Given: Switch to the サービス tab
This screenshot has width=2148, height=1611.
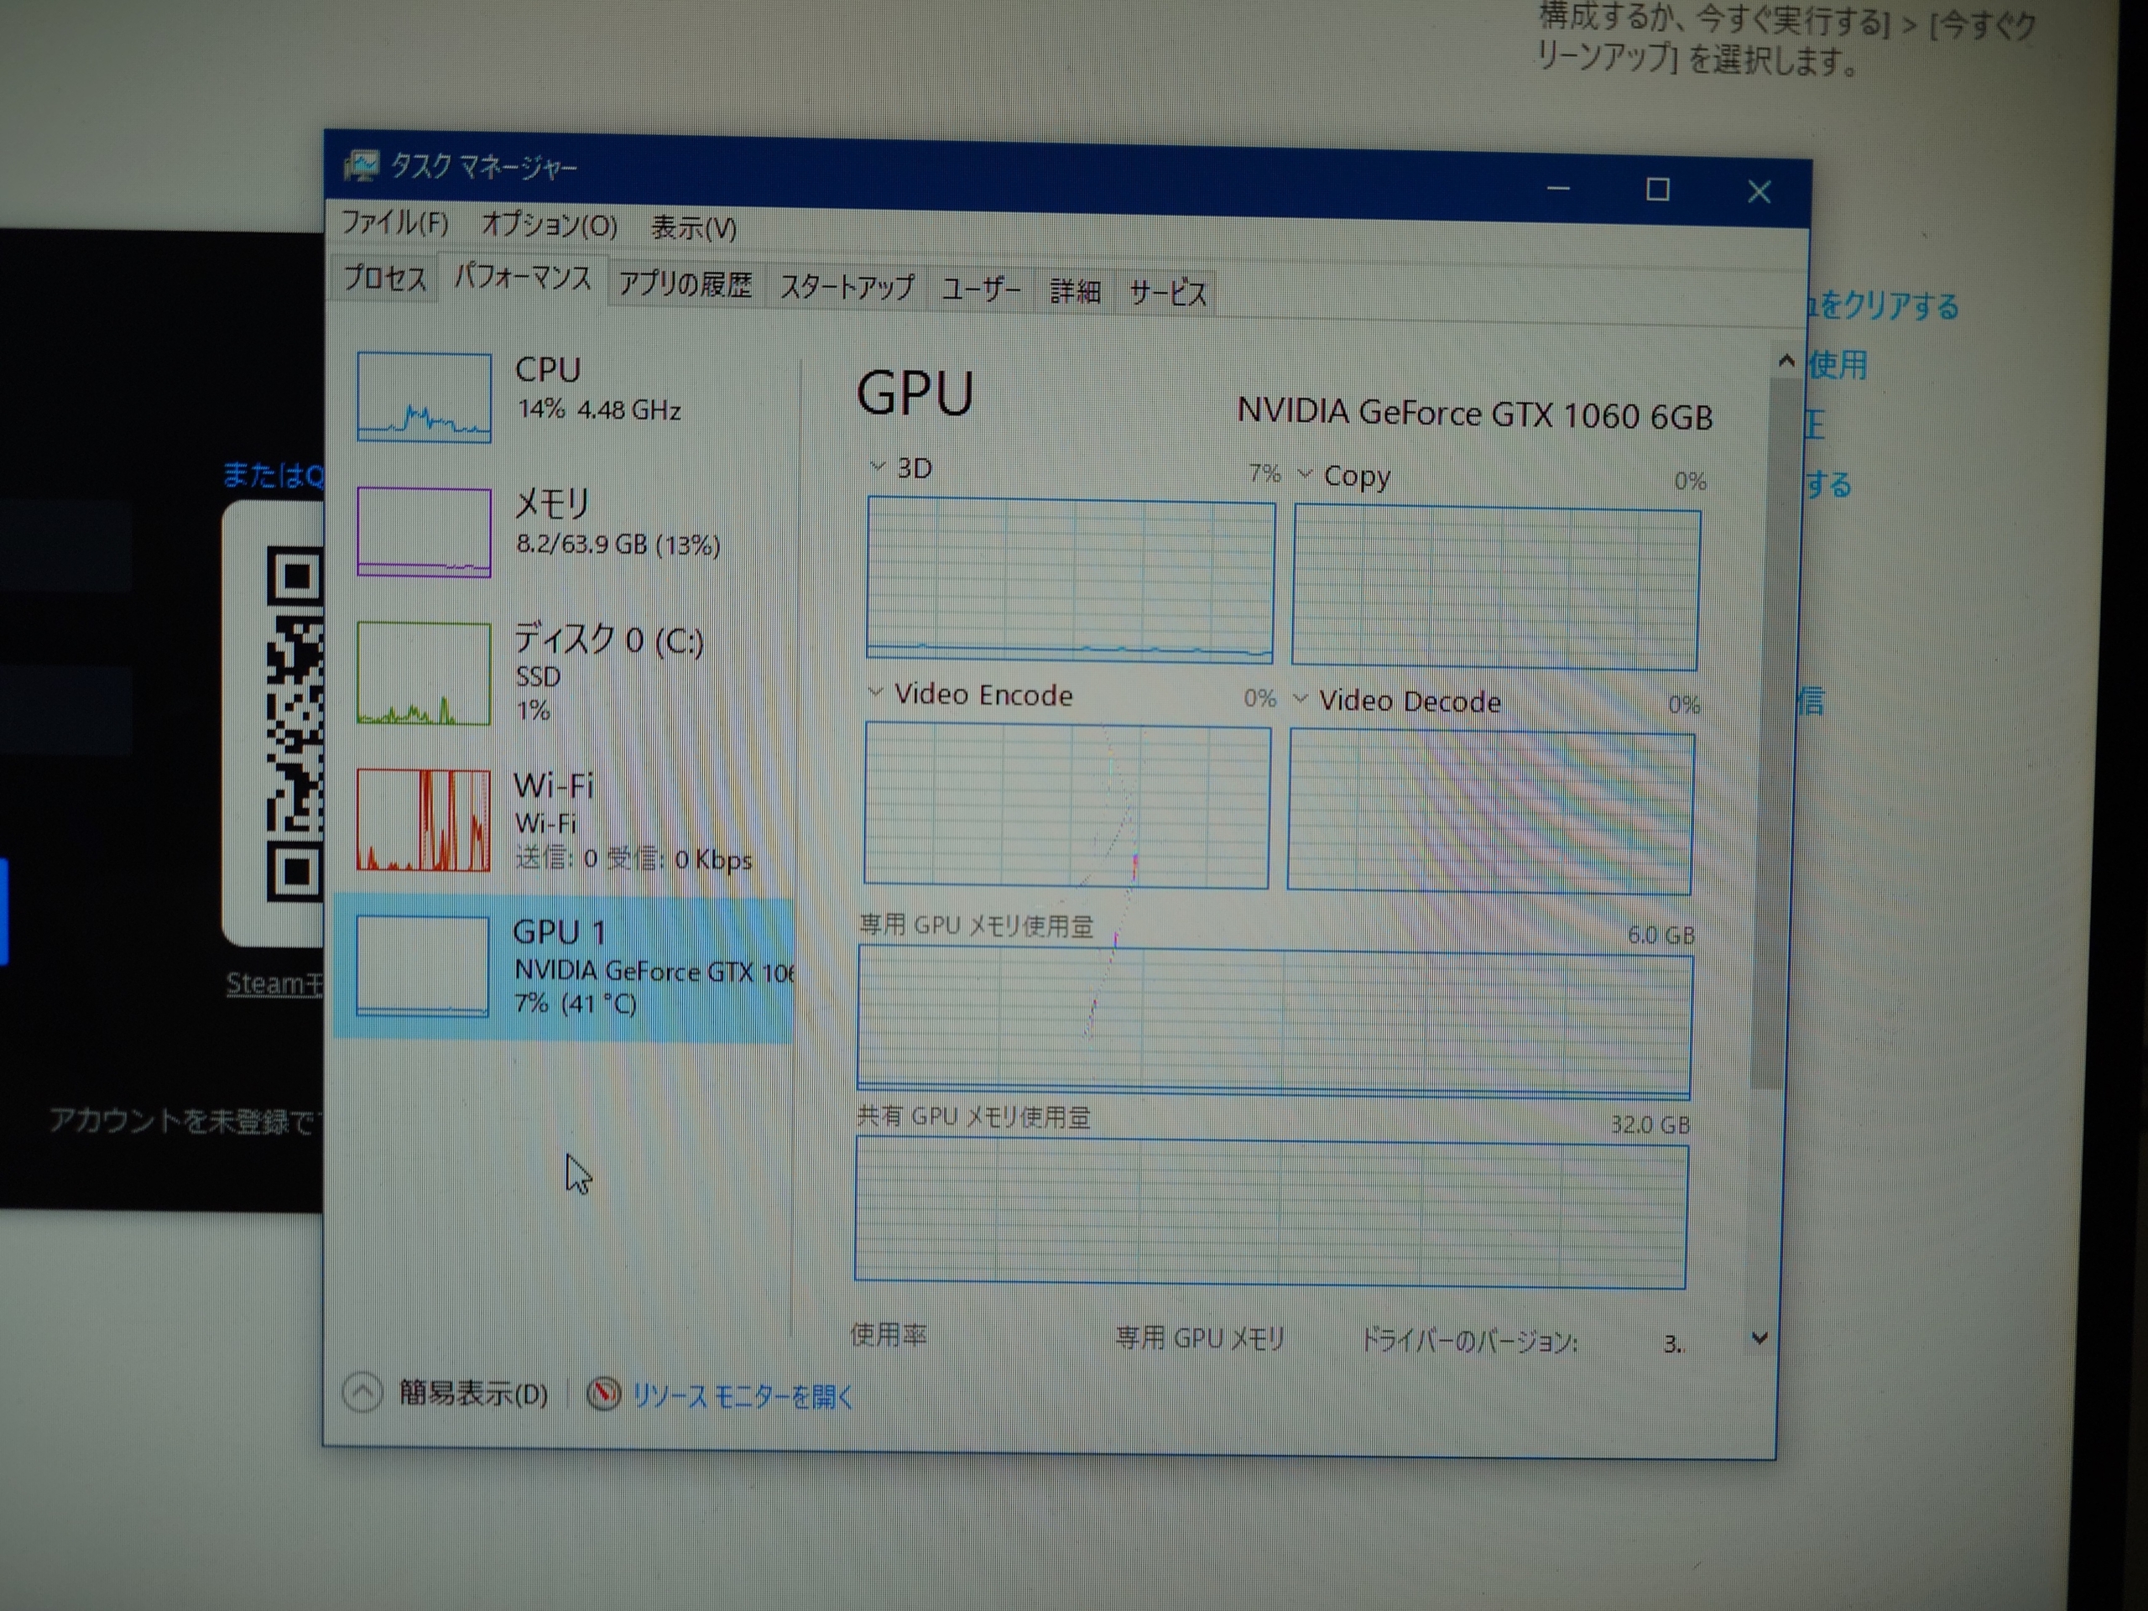Looking at the screenshot, I should click(x=1167, y=292).
